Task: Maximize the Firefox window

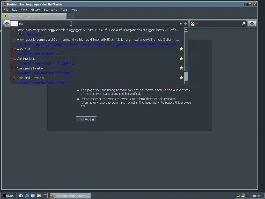Action: click(x=250, y=4)
